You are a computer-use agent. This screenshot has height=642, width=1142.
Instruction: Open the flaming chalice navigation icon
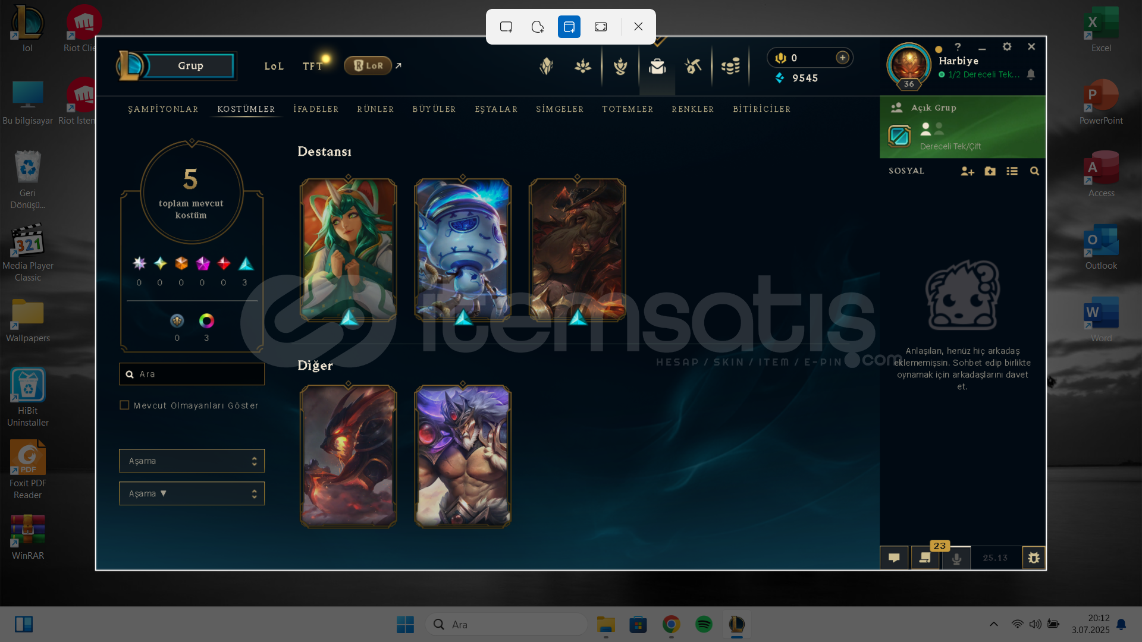[x=620, y=66]
